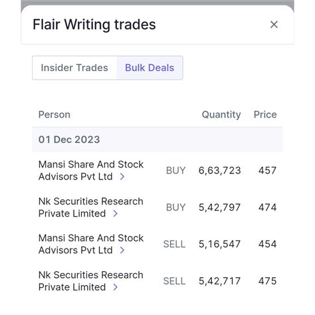Select the Bulk Deals tab
Screen dimensions: 315x315
150,68
